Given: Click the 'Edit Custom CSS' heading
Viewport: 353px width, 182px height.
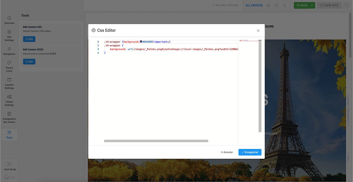Looking at the screenshot, I should 32,27.
